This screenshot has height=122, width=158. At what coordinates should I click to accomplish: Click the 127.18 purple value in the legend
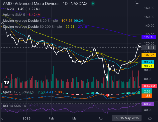pos(82,27)
